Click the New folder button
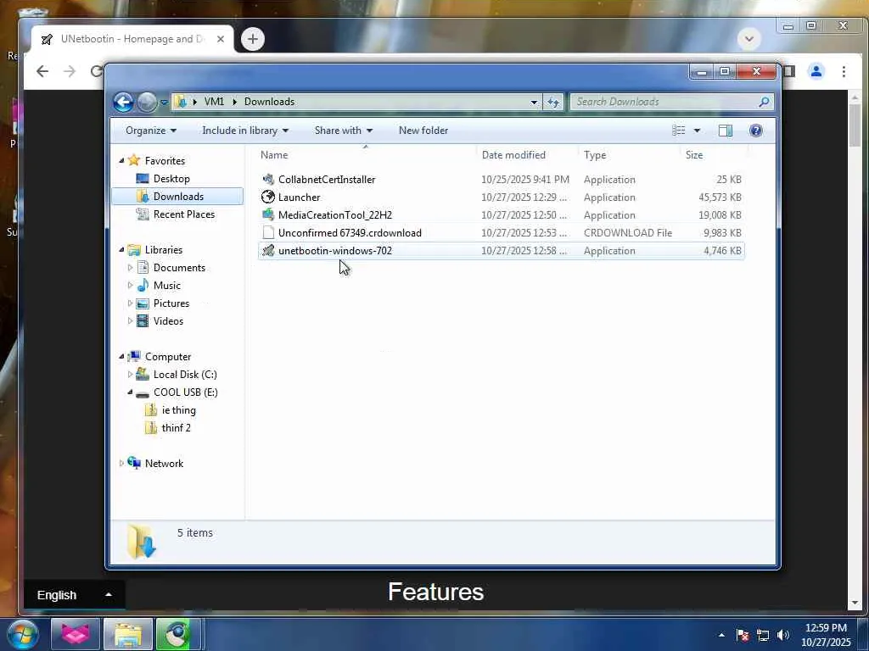This screenshot has width=869, height=651. (x=423, y=131)
